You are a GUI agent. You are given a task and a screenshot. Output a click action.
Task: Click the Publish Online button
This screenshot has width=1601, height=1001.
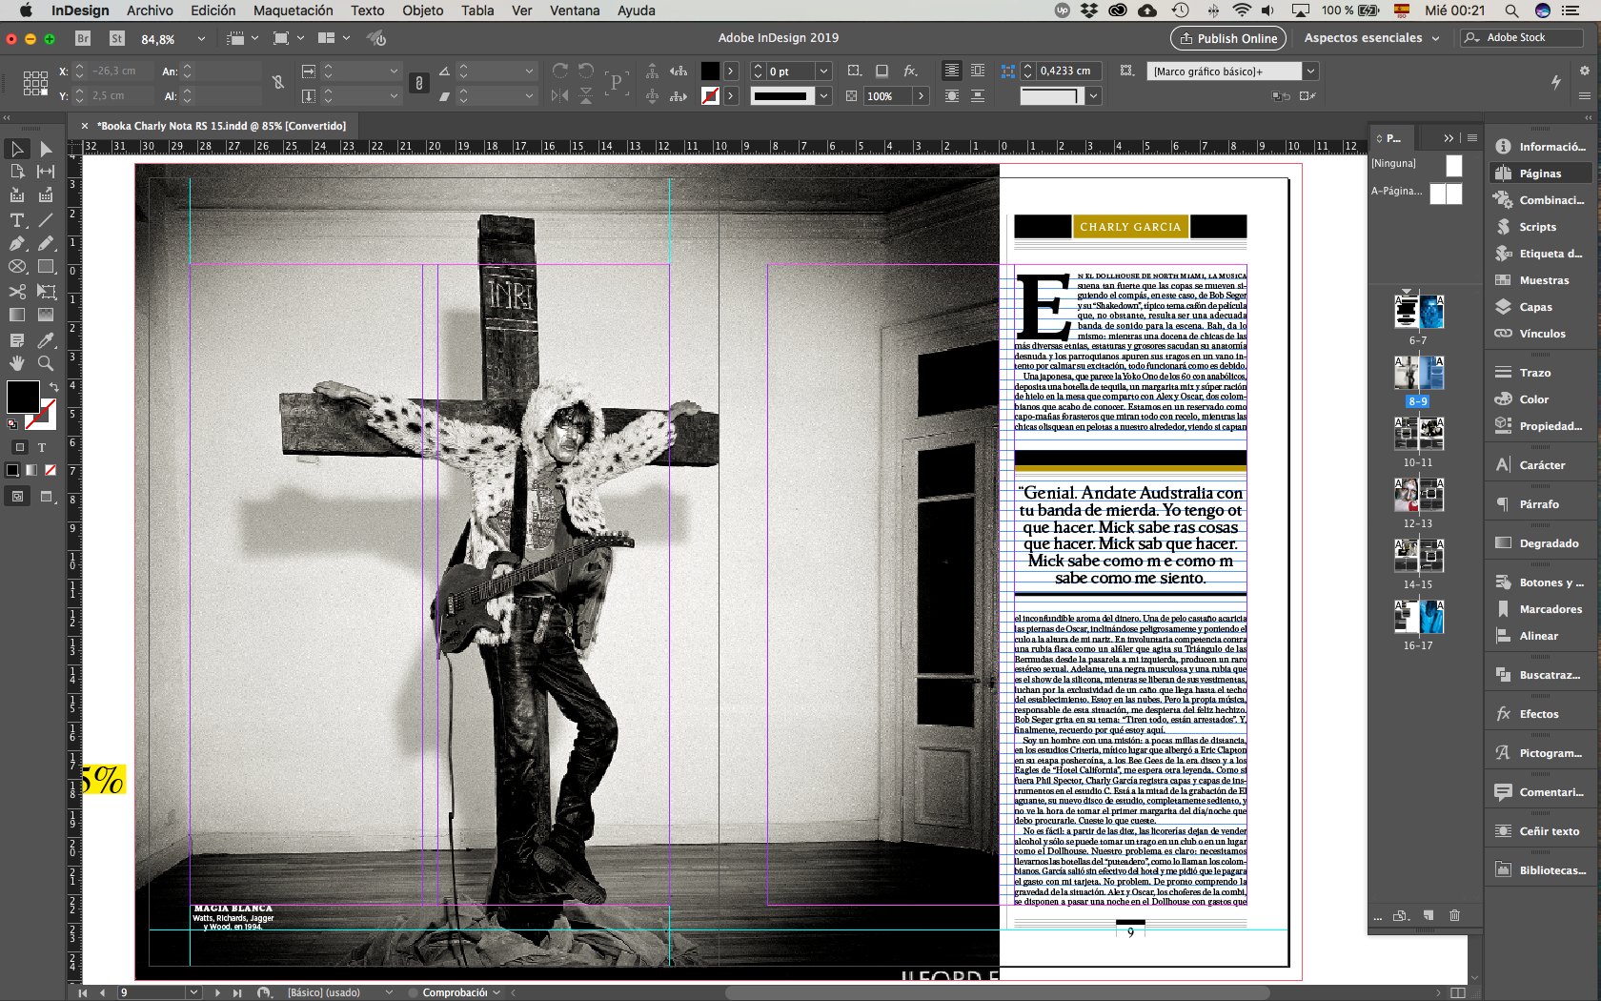(x=1227, y=38)
